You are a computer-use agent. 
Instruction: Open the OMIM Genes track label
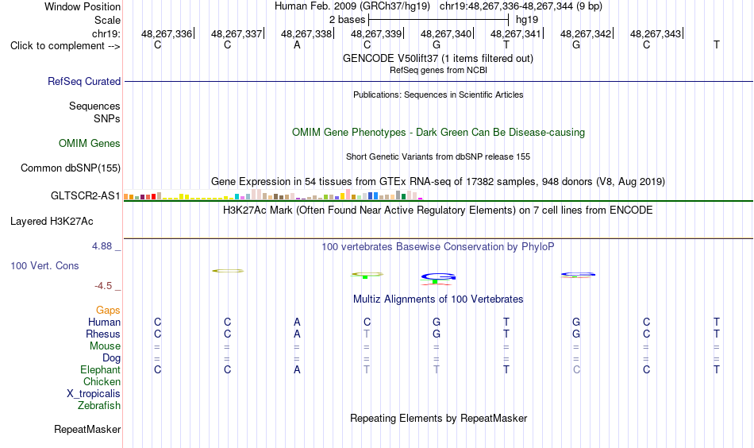click(89, 144)
